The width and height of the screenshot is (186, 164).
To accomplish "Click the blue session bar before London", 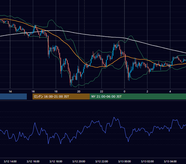I will (x=13, y=96).
